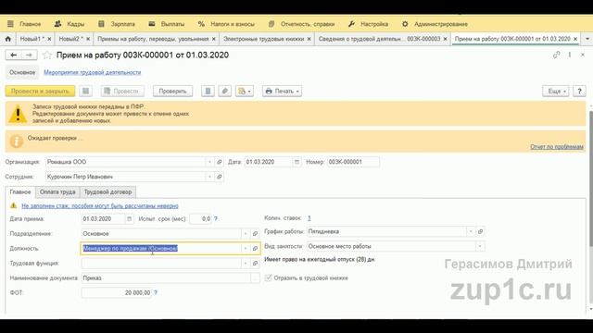Show hint for ФОТ field
The image size is (593, 333).
click(x=156, y=292)
